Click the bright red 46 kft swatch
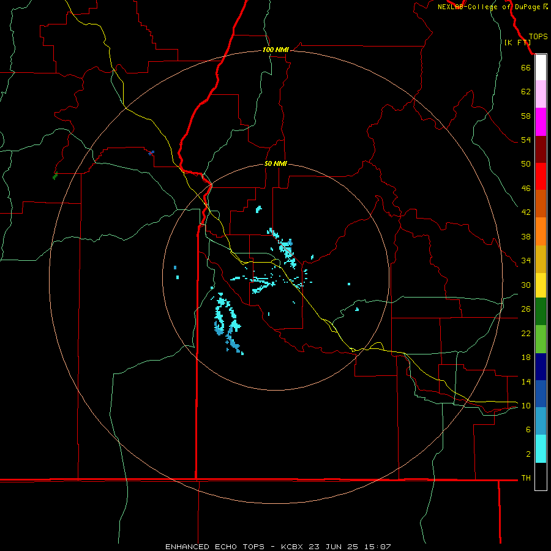Image resolution: width=551 pixels, height=551 pixels. coord(541,176)
